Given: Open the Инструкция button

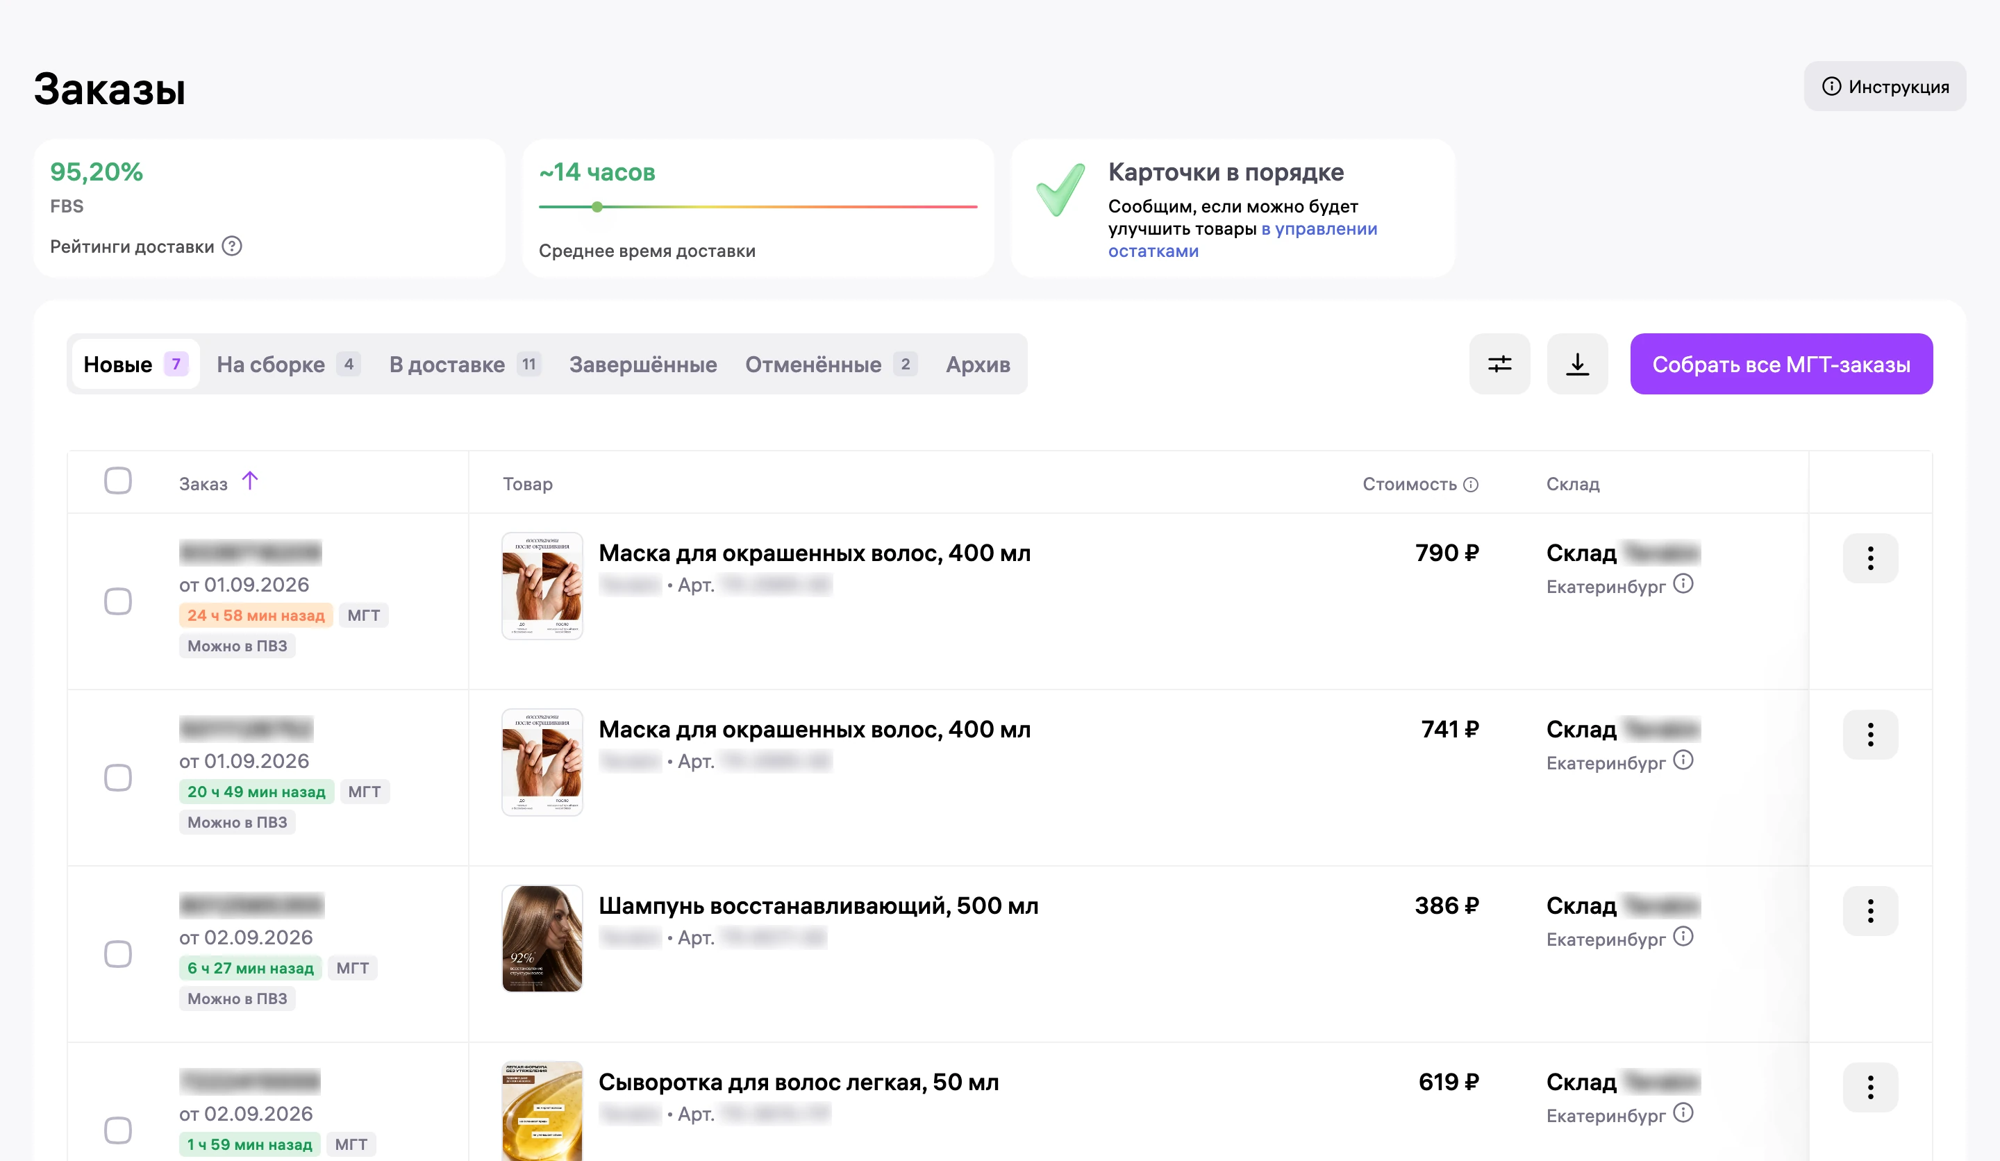Looking at the screenshot, I should pos(1885,87).
